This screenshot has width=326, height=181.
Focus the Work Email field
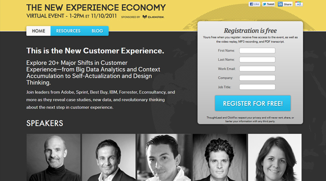tap(257, 69)
